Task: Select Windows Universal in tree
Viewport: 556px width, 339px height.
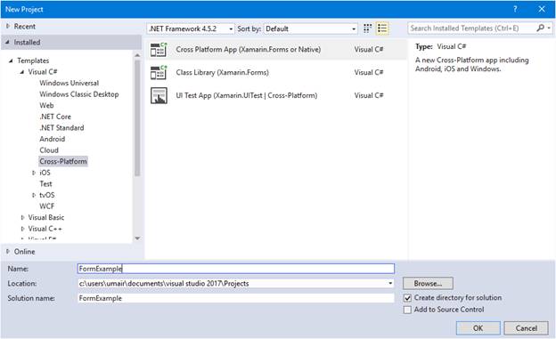Action: 69,83
